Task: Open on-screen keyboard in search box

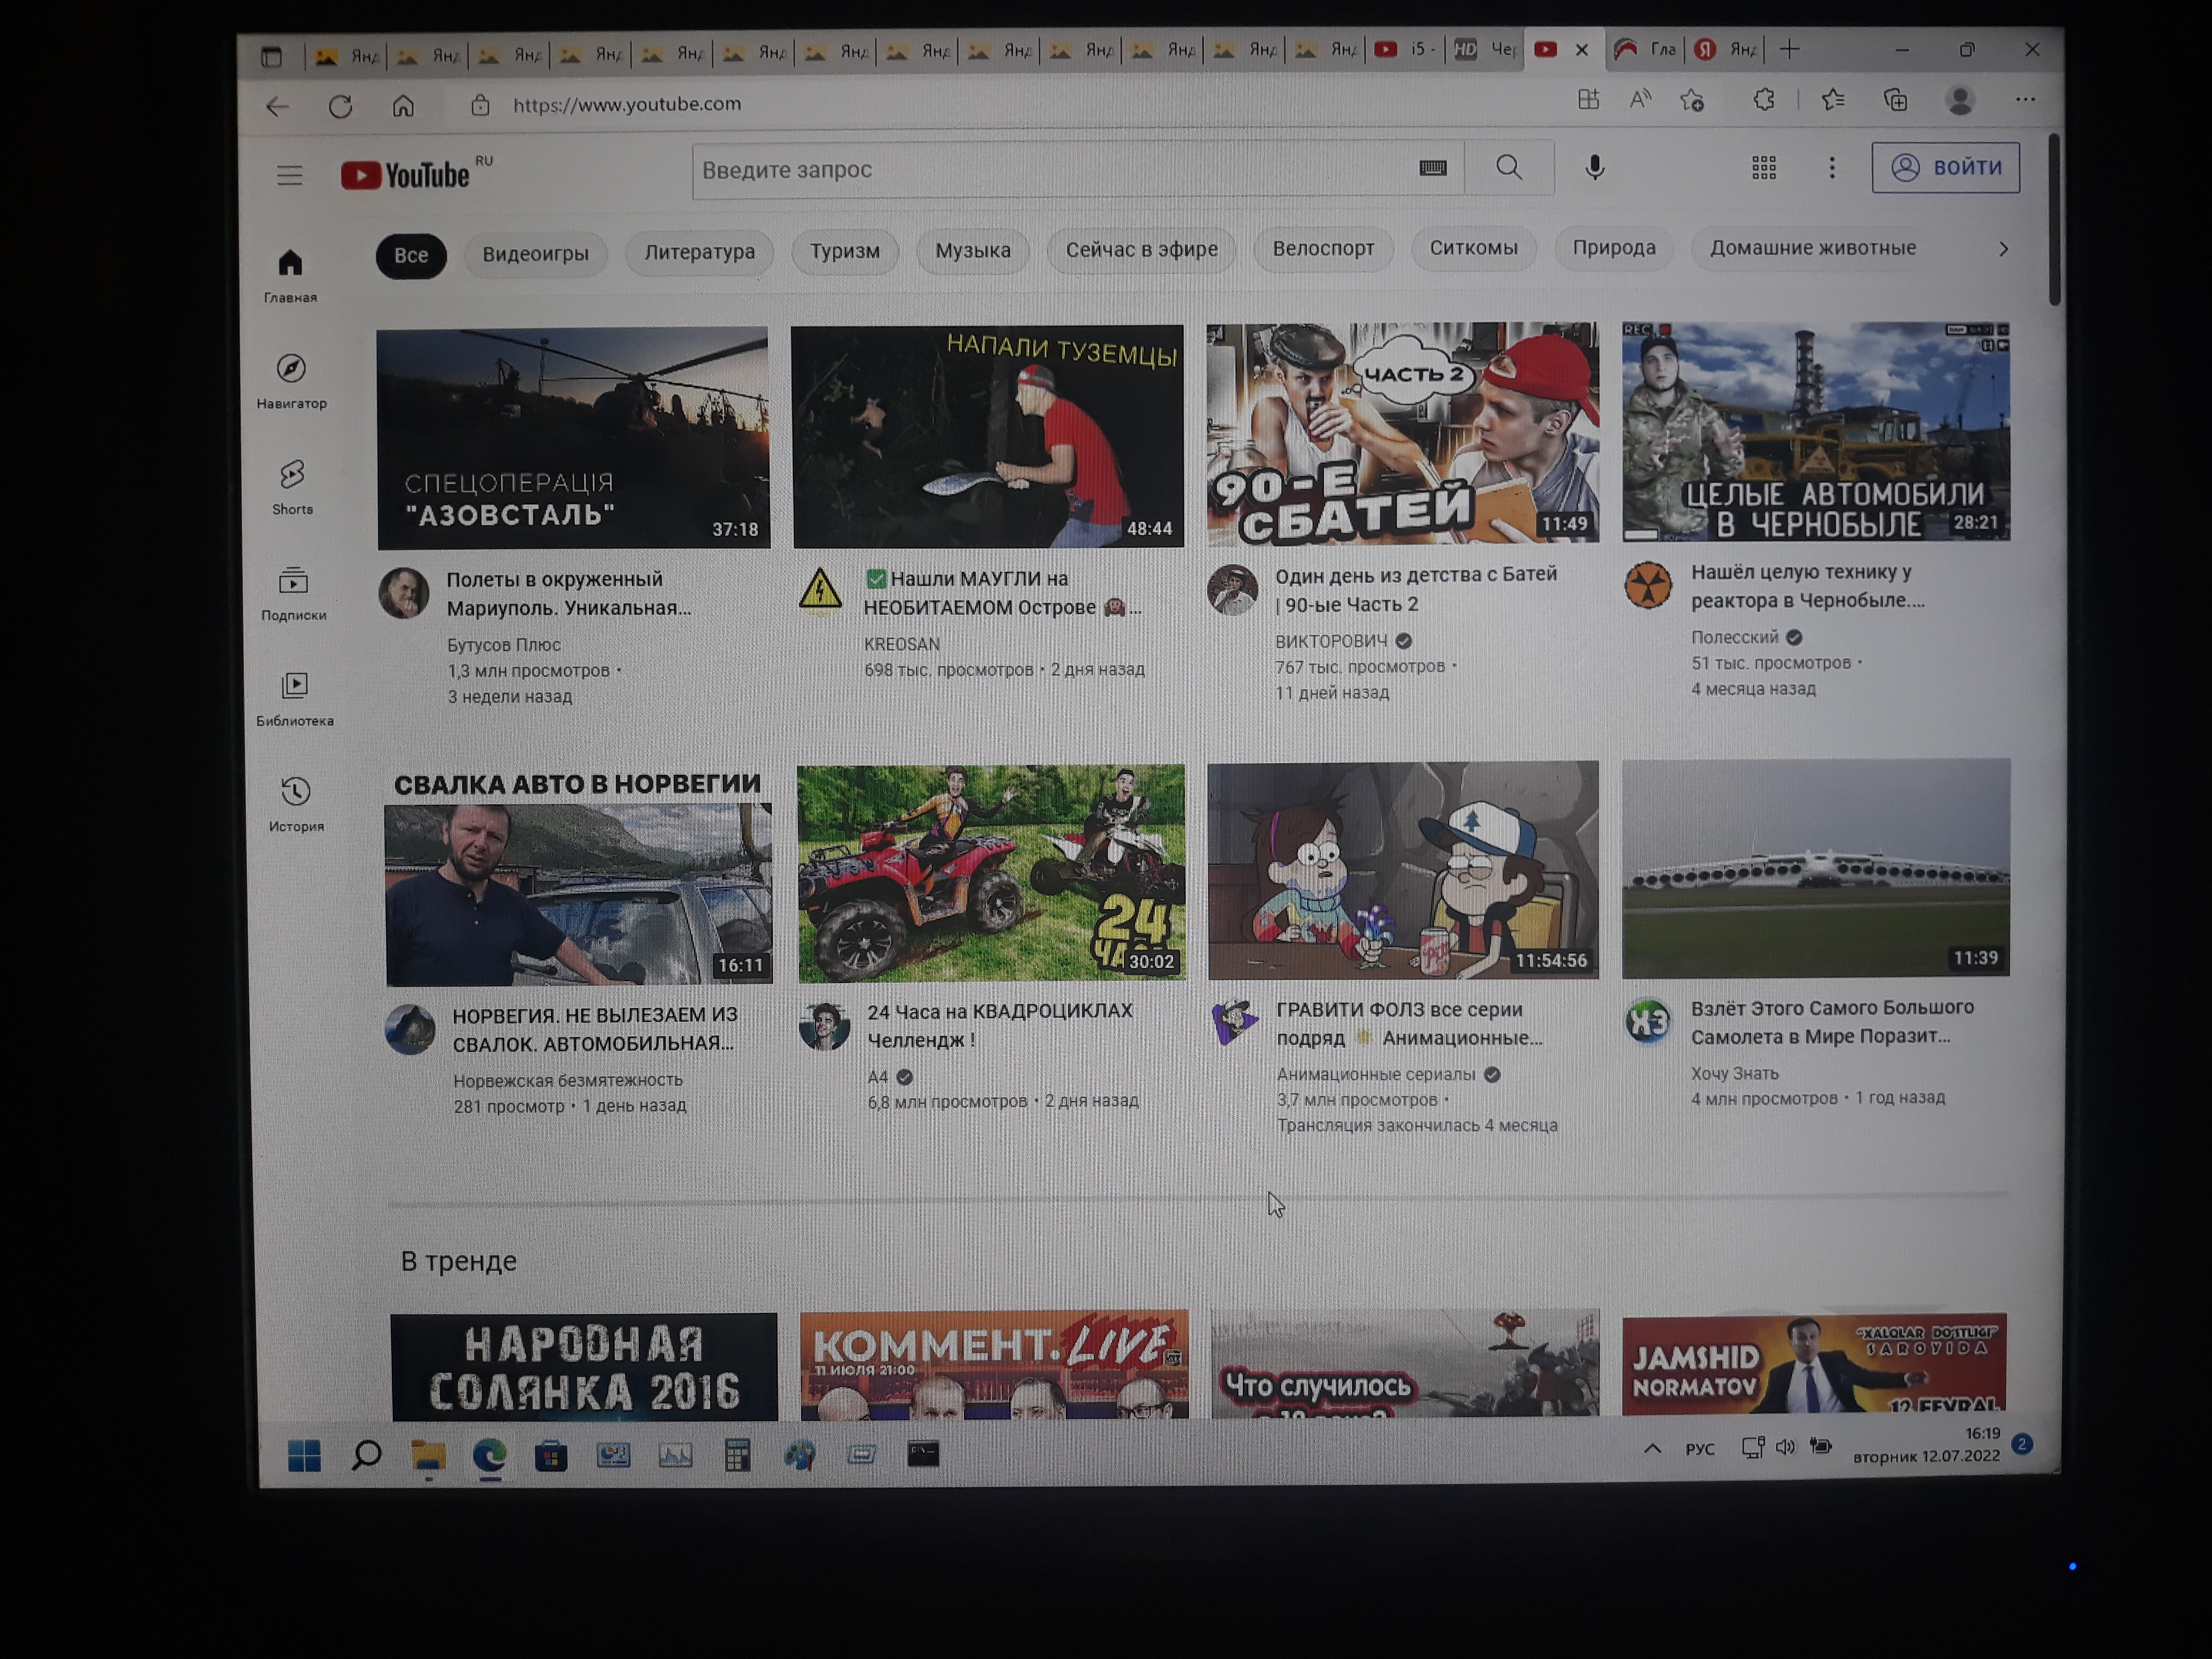Action: [1432, 168]
